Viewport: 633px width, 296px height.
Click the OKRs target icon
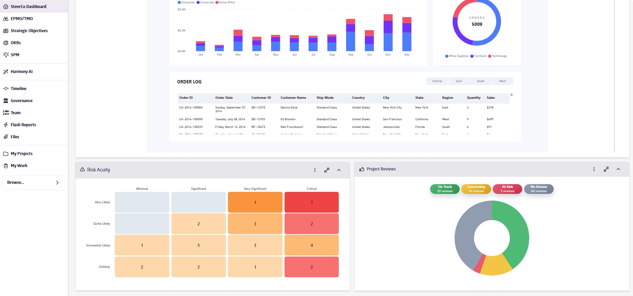point(6,43)
